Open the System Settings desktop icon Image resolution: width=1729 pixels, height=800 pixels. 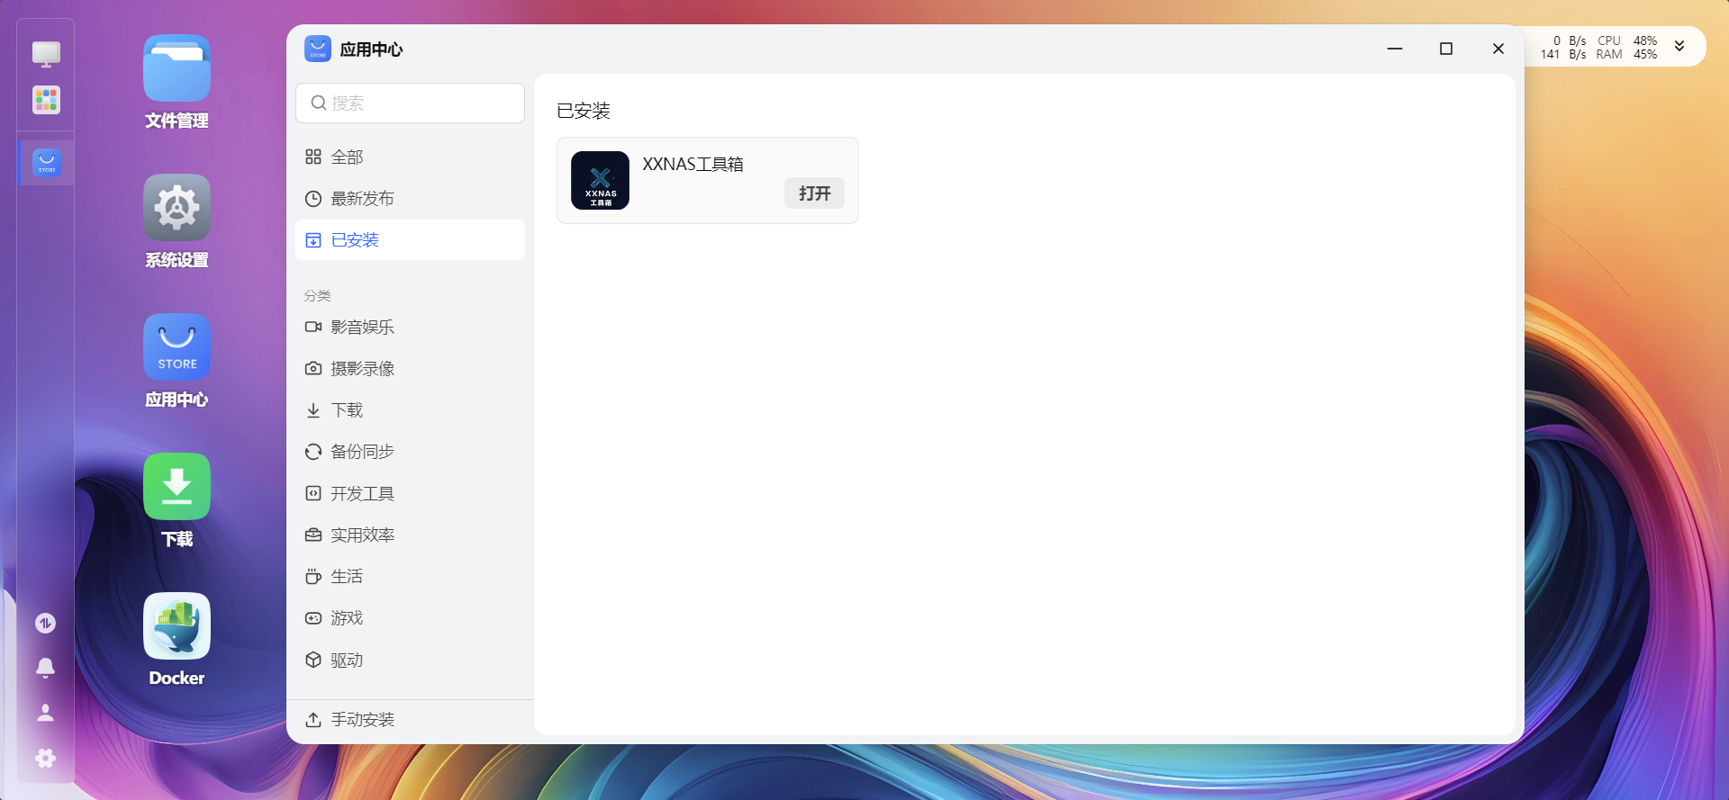(177, 209)
